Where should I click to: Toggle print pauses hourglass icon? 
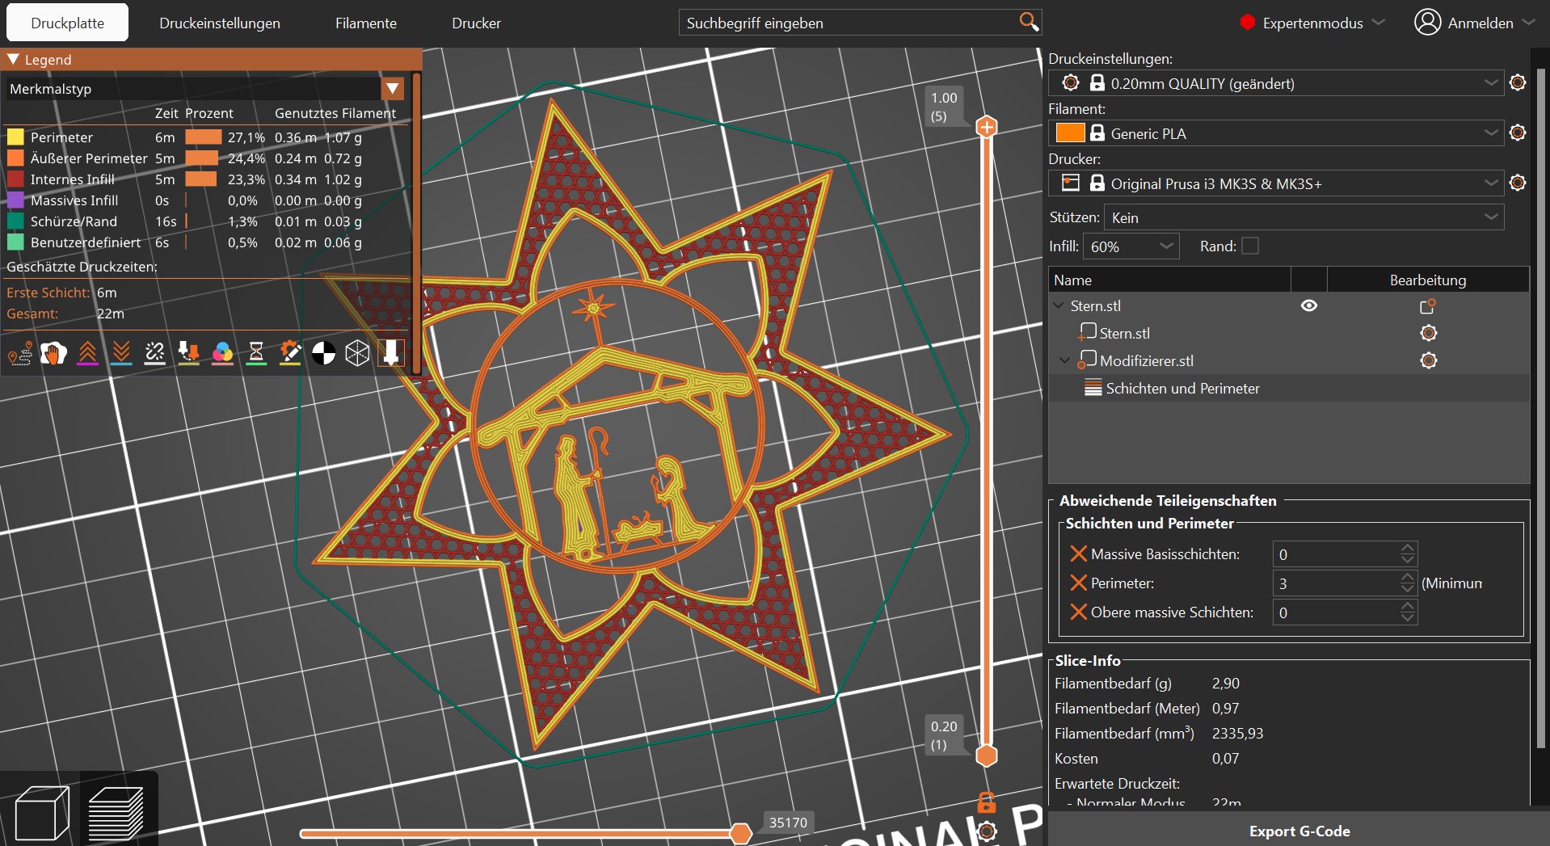(256, 353)
